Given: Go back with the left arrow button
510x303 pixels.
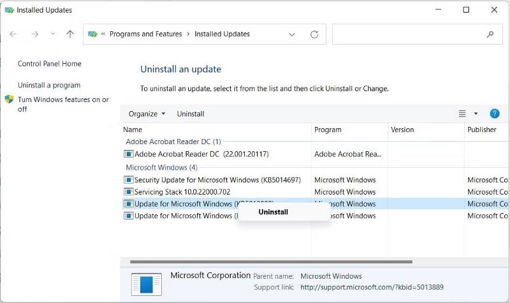Looking at the screenshot, I should [x=13, y=34].
